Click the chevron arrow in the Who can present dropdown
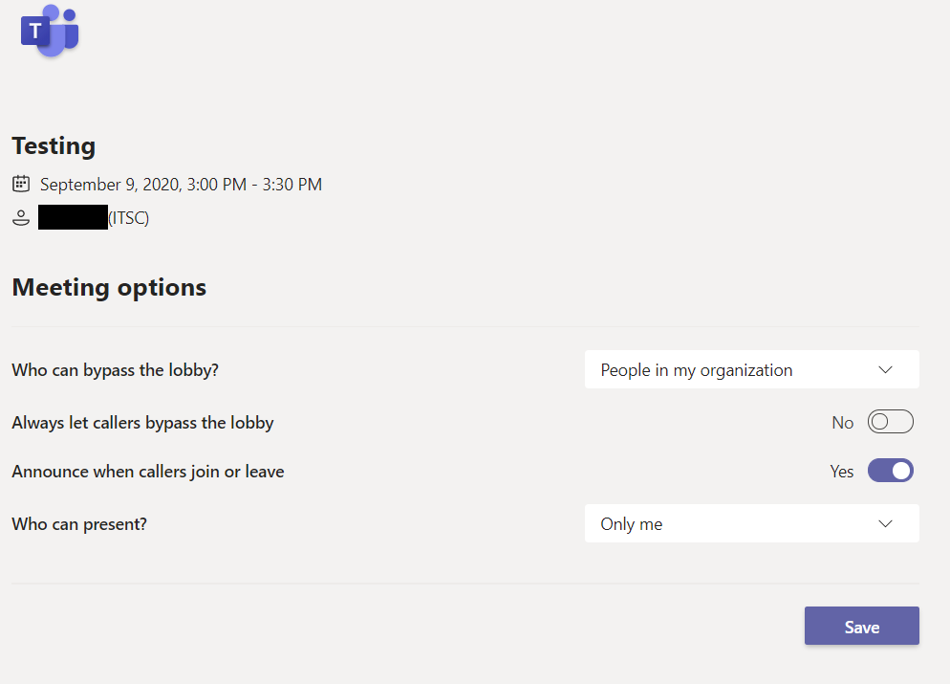The image size is (950, 684). tap(885, 523)
